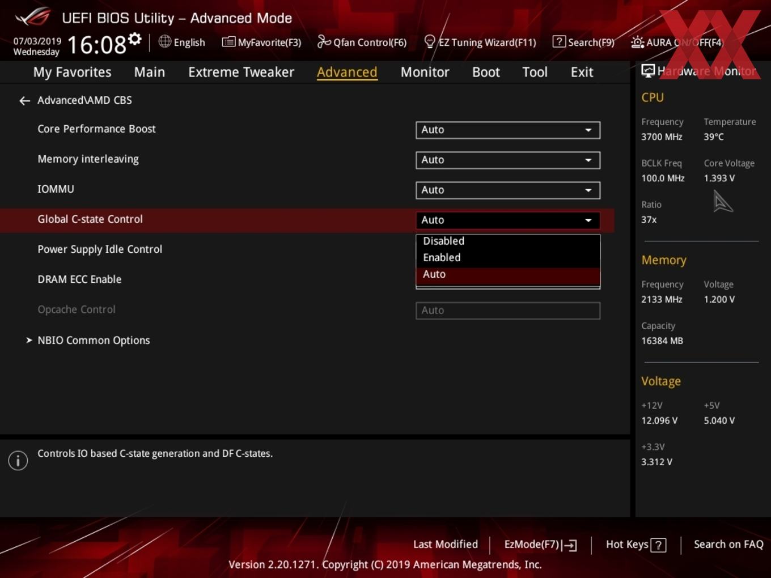771x578 pixels.
Task: Click the Advanced\AMD CBS breadcrumb text
Action: coord(84,100)
